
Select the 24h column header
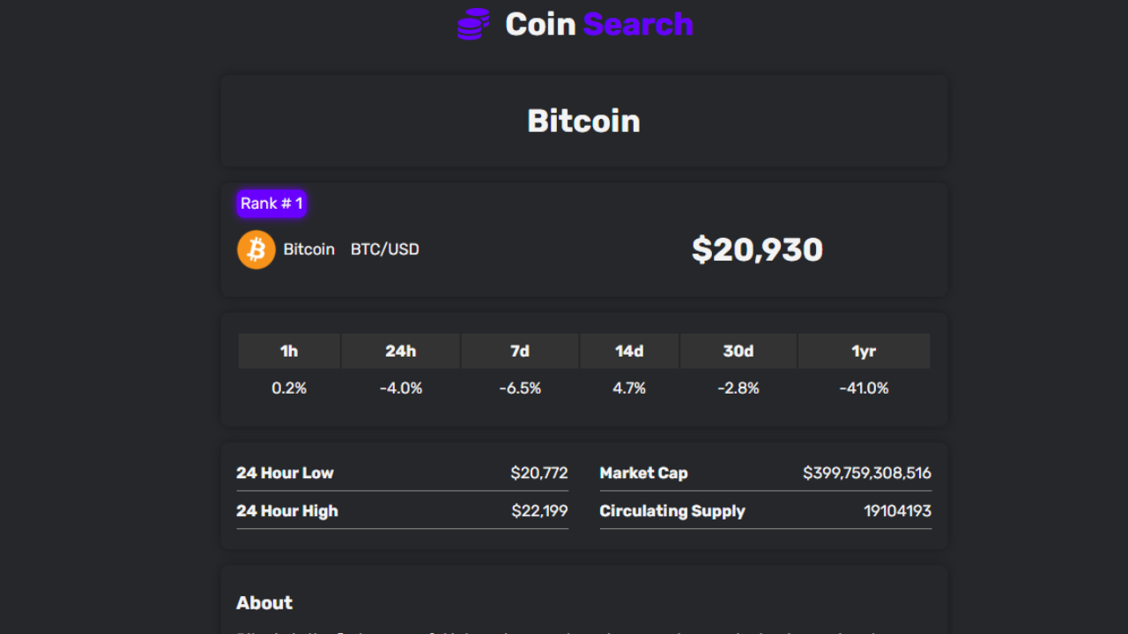(400, 351)
